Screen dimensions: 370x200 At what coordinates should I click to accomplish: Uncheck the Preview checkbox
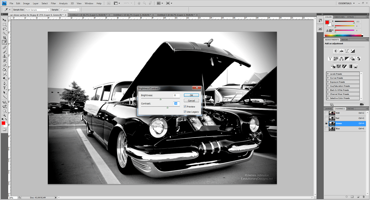[185, 107]
